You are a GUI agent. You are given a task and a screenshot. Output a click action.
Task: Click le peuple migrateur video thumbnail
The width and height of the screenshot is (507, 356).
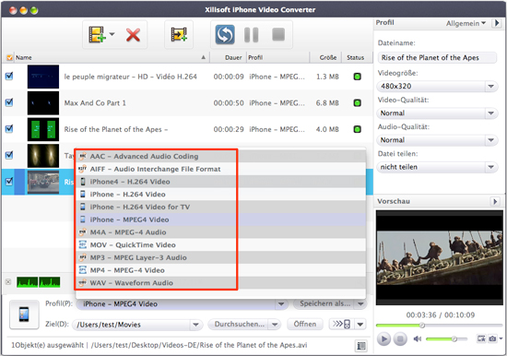click(x=43, y=77)
